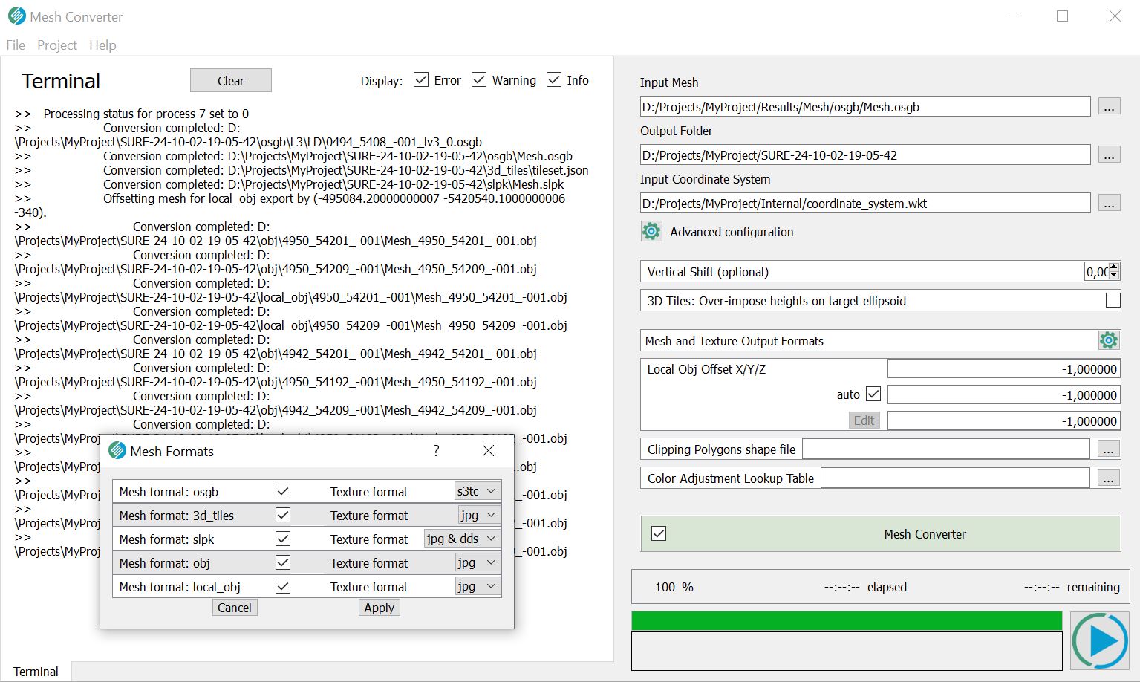Click the Vertical Shift value field
The image size is (1140, 682).
1097,271
